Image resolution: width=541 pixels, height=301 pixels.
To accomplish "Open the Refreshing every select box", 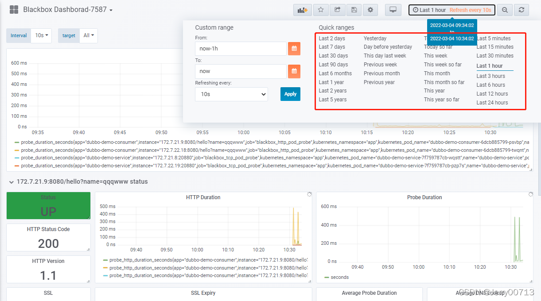I will coord(231,94).
